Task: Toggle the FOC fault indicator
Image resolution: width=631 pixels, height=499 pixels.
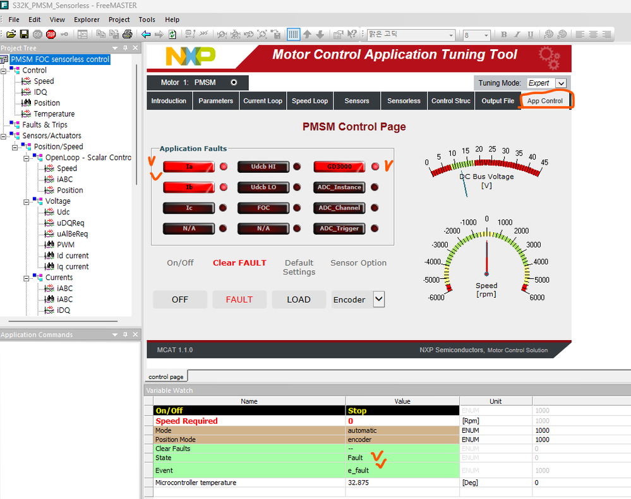Action: pyautogui.click(x=263, y=208)
